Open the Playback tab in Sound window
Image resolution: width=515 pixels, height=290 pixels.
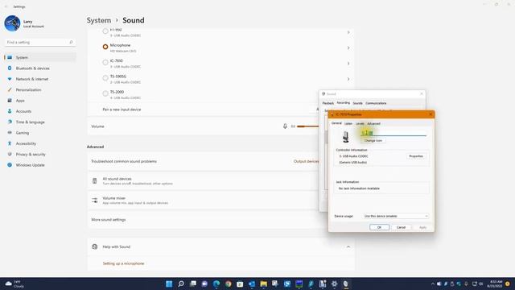click(x=328, y=103)
